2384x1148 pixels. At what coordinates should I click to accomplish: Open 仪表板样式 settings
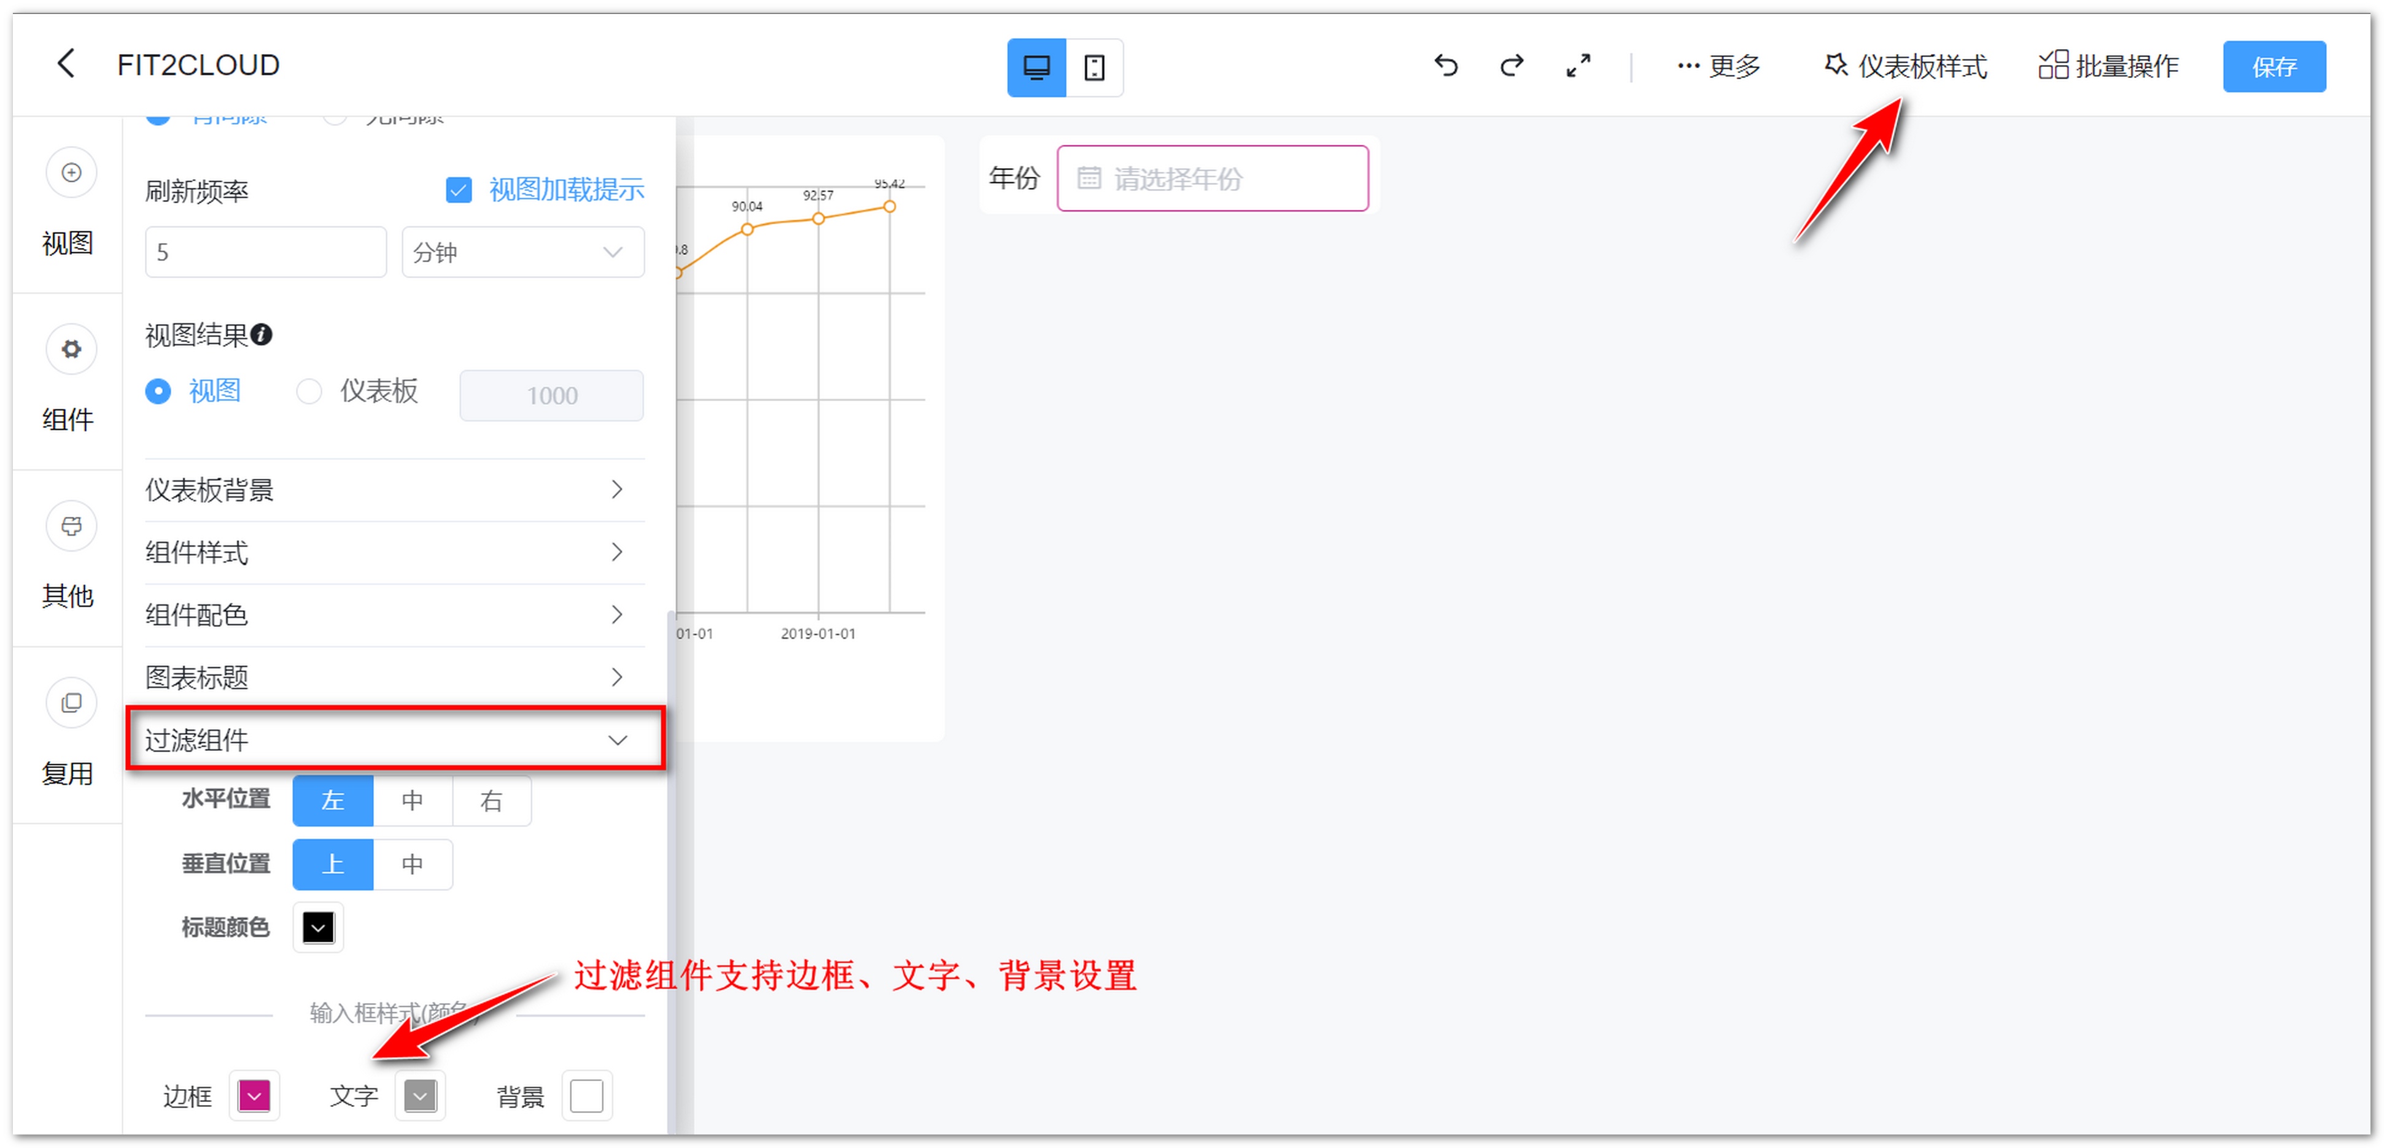click(1904, 67)
